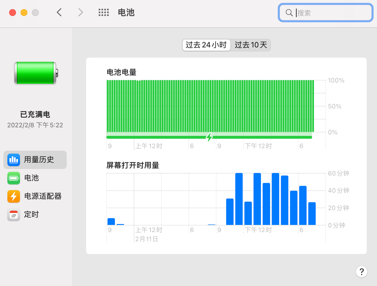Click the 已充满电 status text
This screenshot has width=377, height=286.
(x=35, y=114)
